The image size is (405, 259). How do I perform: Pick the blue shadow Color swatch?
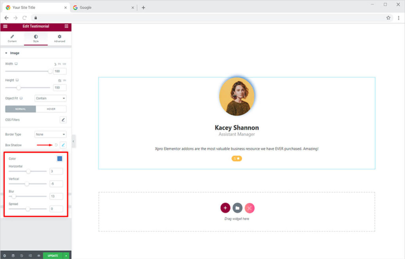[60, 159]
